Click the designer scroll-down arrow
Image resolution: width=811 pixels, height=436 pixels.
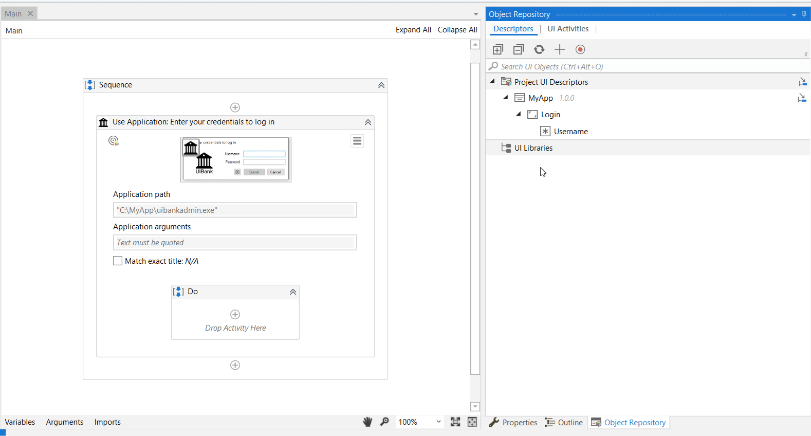click(x=475, y=407)
